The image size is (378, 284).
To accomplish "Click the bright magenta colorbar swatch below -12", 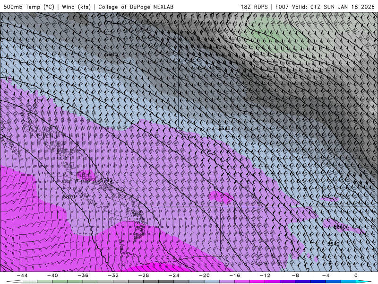I will [x=258, y=282].
